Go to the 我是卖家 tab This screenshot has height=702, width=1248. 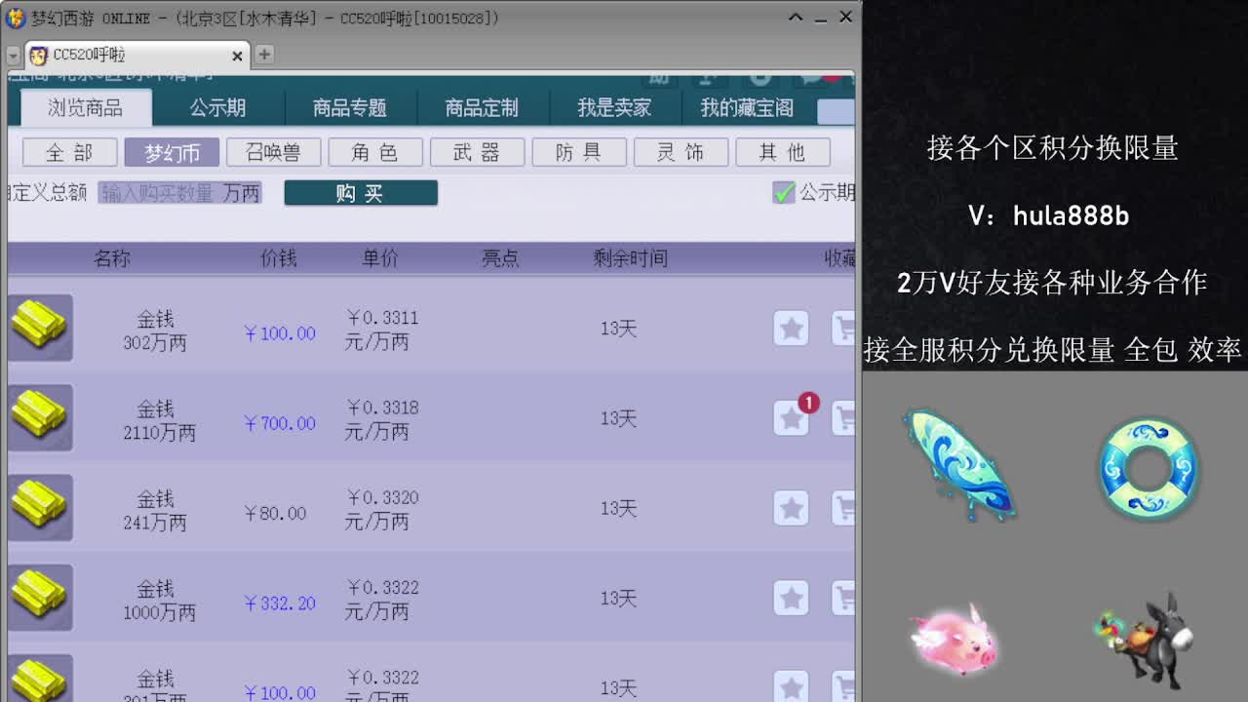coord(614,107)
